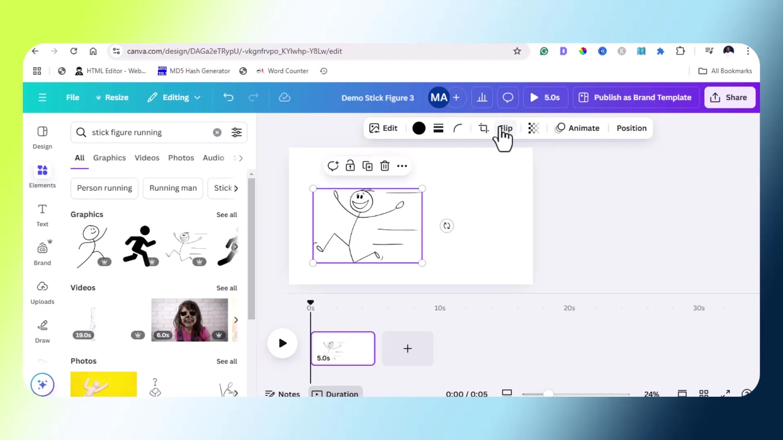Play the 5.0s presentation preview
This screenshot has height=440, width=783.
(545, 97)
